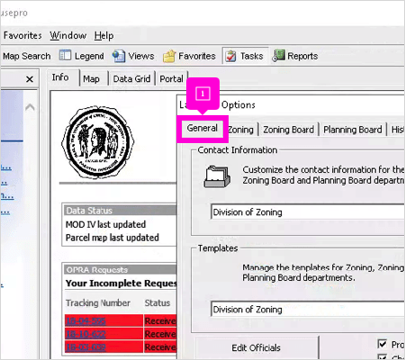405x360 pixels.
Task: Click the township seal logo
Action: (x=97, y=143)
